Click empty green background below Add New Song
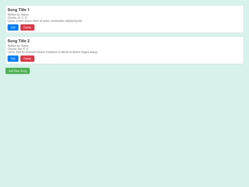 (125, 127)
